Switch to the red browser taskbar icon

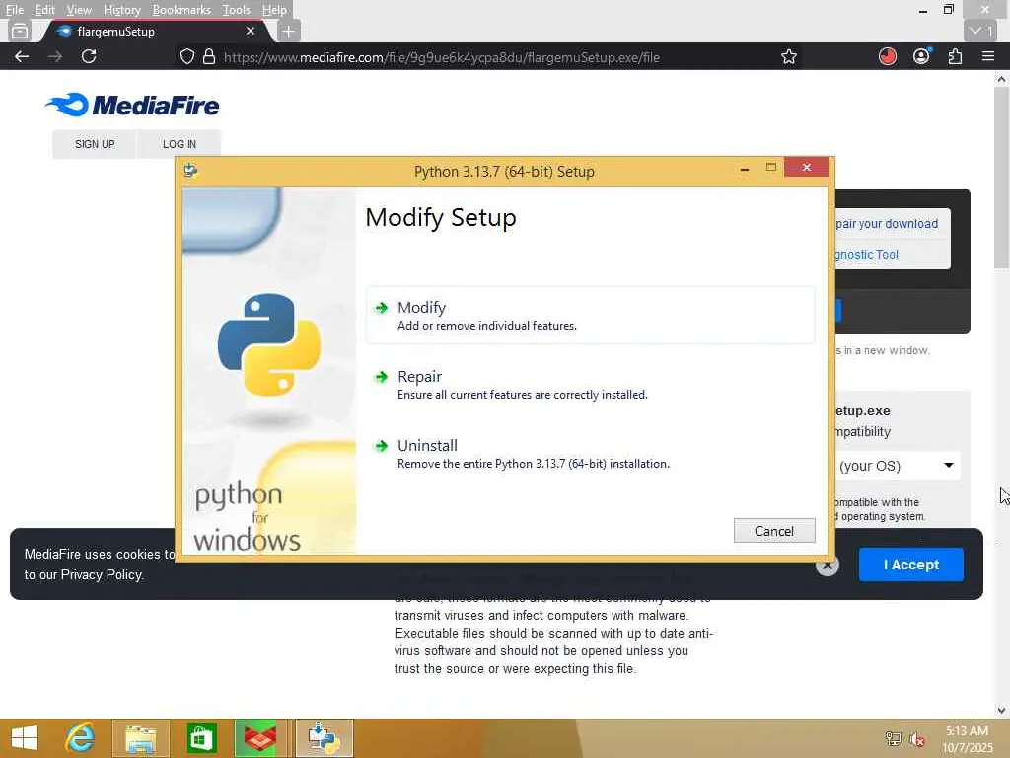260,738
